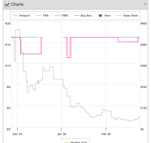
Task: Click the #360 rank axis label
Action: 144,66
